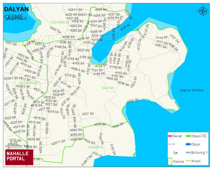The image size is (213, 170).
Task: Click the distance scale bar
Action: tap(14, 146)
